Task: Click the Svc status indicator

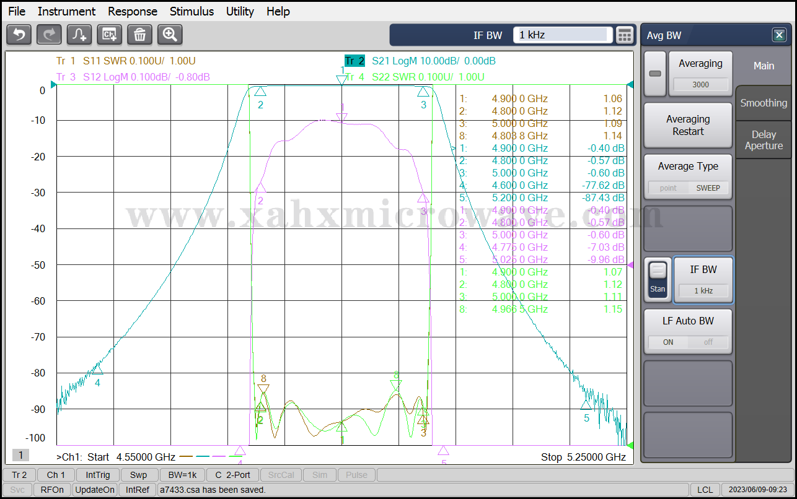Action: click(x=17, y=490)
